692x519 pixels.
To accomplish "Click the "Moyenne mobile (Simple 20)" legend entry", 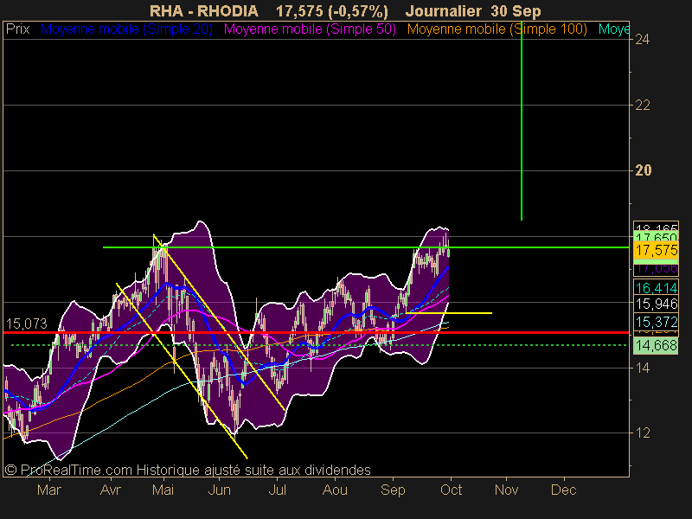I will pos(126,29).
